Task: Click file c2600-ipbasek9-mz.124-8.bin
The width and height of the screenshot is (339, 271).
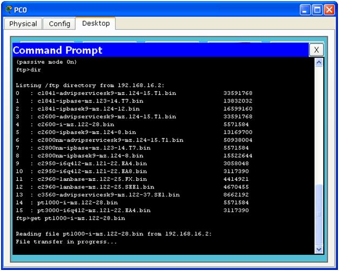Action: tap(87, 132)
